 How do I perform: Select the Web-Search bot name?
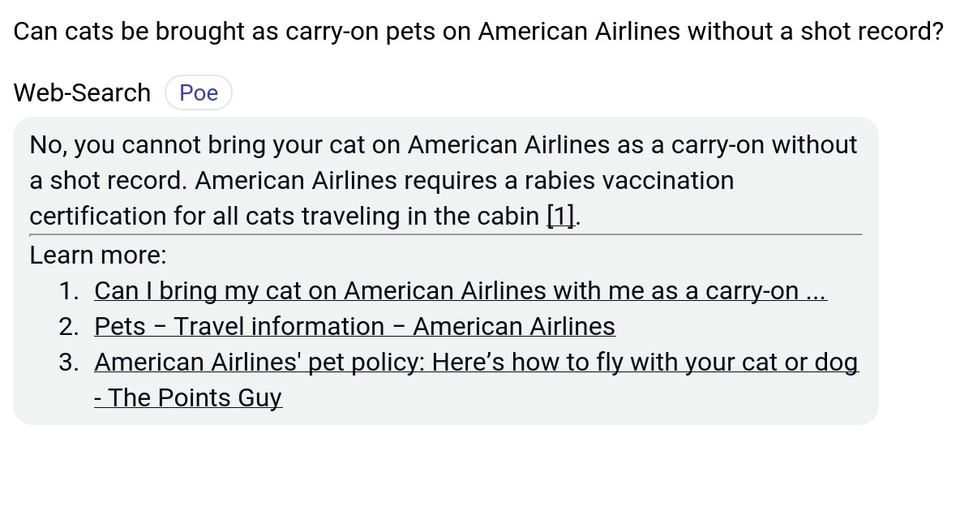pyautogui.click(x=81, y=92)
